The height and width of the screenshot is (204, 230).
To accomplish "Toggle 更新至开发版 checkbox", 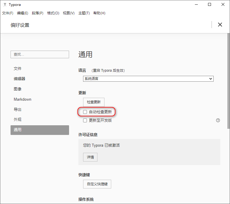I will [85, 121].
